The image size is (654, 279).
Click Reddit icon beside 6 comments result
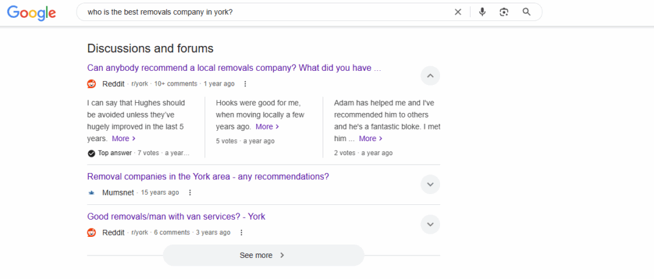click(92, 232)
